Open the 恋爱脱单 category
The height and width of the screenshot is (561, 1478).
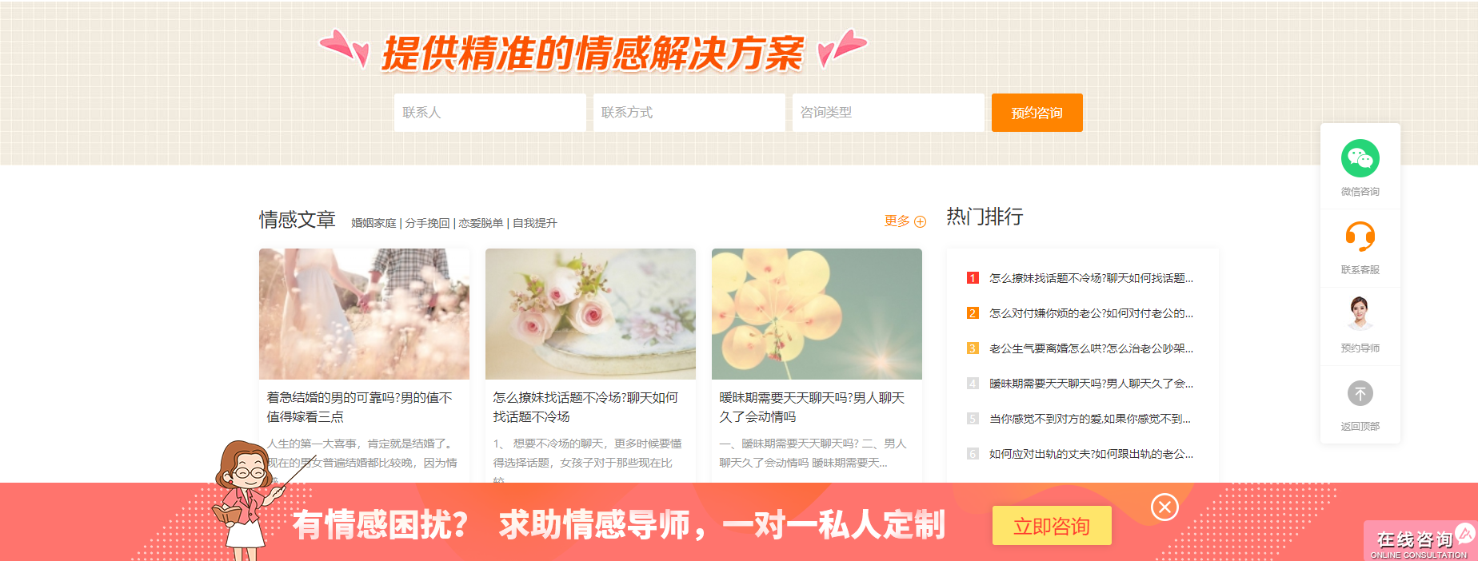coord(481,223)
